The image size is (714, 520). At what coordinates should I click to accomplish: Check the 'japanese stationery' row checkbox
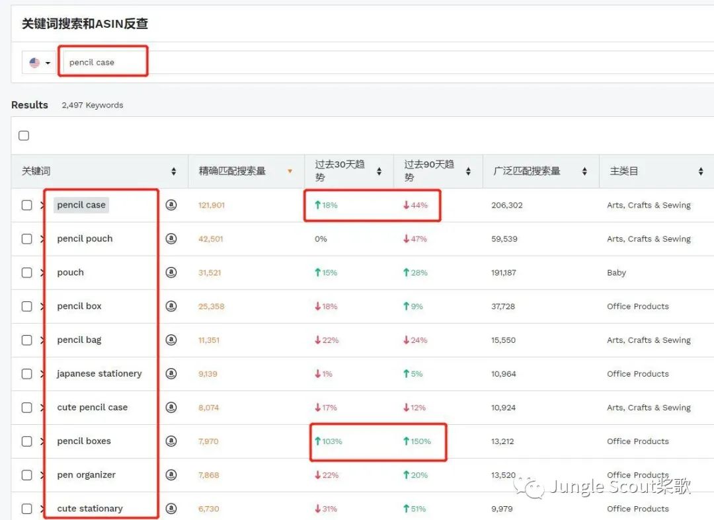(26, 373)
